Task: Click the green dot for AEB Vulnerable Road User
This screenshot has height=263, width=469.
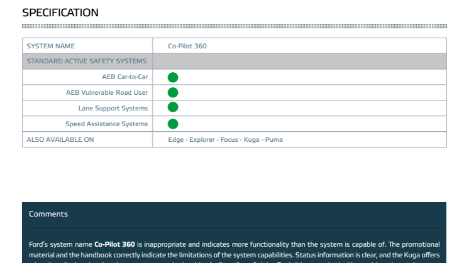Action: (x=173, y=92)
